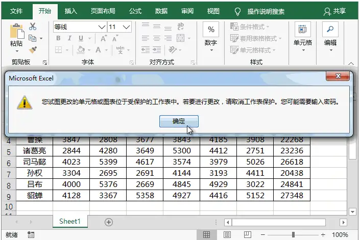Click the text orientation icon
The height and width of the screenshot is (240, 360).
[x=173, y=50]
